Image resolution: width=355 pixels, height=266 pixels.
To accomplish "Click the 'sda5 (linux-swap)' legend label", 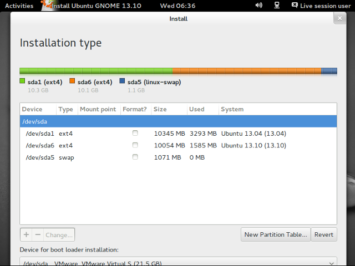I will click(x=154, y=82).
